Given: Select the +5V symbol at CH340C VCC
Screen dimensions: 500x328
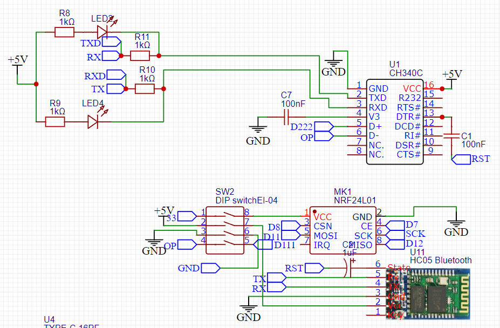Looking at the screenshot, I should tap(452, 78).
